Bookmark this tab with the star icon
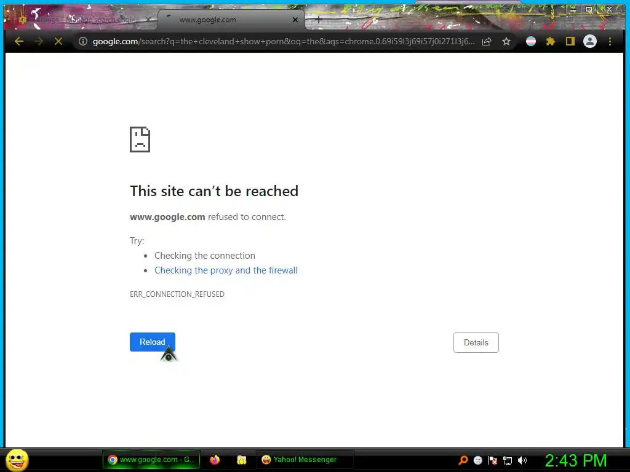This screenshot has width=630, height=472. pyautogui.click(x=506, y=41)
